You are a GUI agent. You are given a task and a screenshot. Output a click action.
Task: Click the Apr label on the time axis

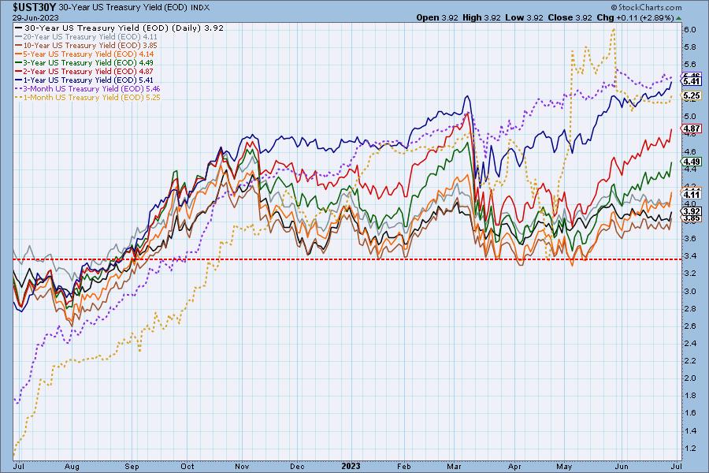(x=514, y=466)
